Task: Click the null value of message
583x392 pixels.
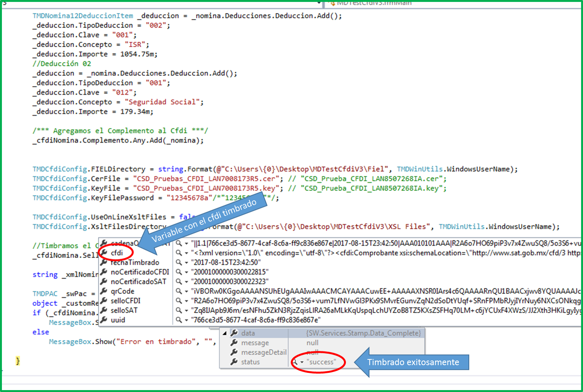Action: click(312, 343)
